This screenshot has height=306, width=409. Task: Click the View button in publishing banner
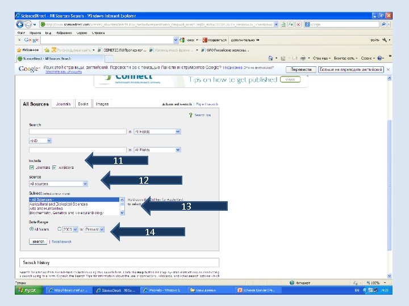(x=290, y=79)
